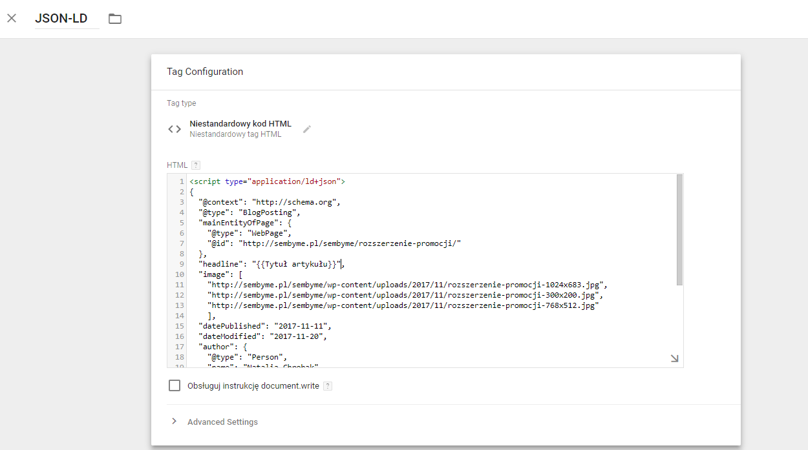The height and width of the screenshot is (450, 808).
Task: Open the HTML field help question mark
Action: [196, 165]
